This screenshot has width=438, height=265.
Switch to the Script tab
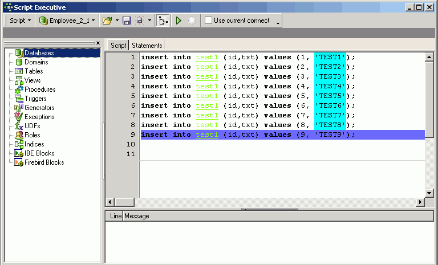point(118,46)
